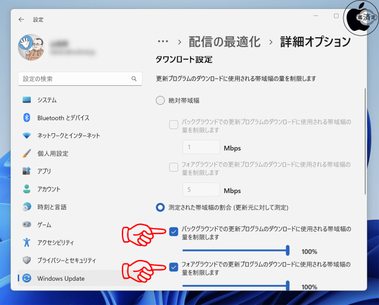Open システム settings category

[x=80, y=100]
